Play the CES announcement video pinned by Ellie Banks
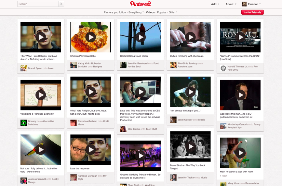The image size is (282, 186). pos(141,92)
